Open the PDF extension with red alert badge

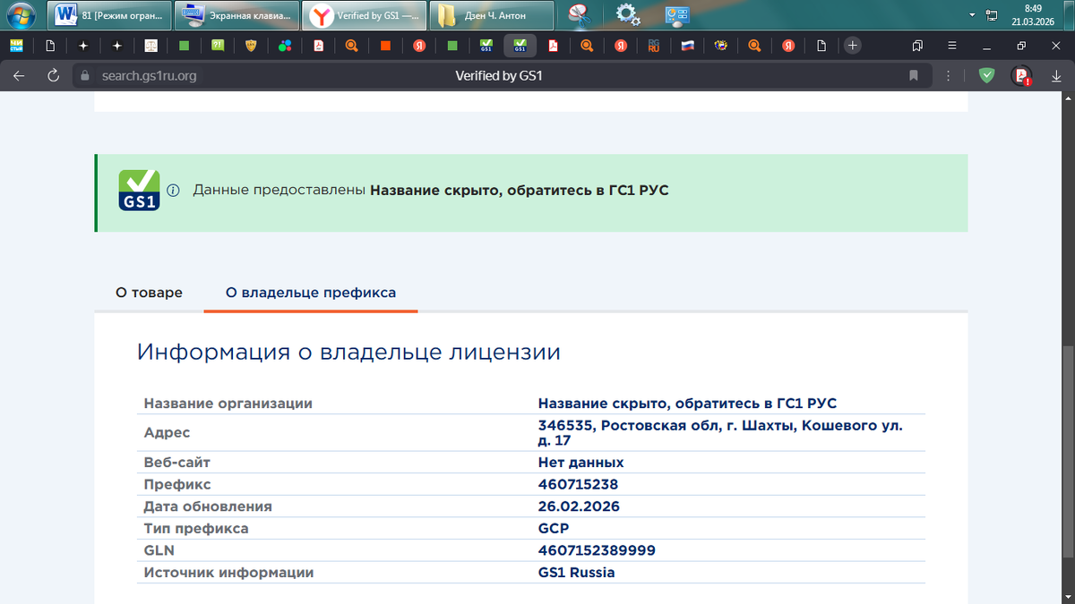[x=1021, y=76]
